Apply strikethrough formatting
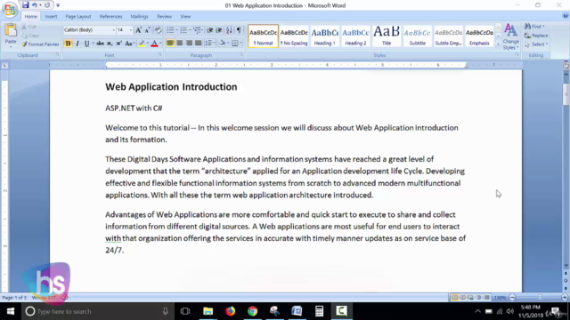Viewport: 570px width, 320px height. (100, 44)
